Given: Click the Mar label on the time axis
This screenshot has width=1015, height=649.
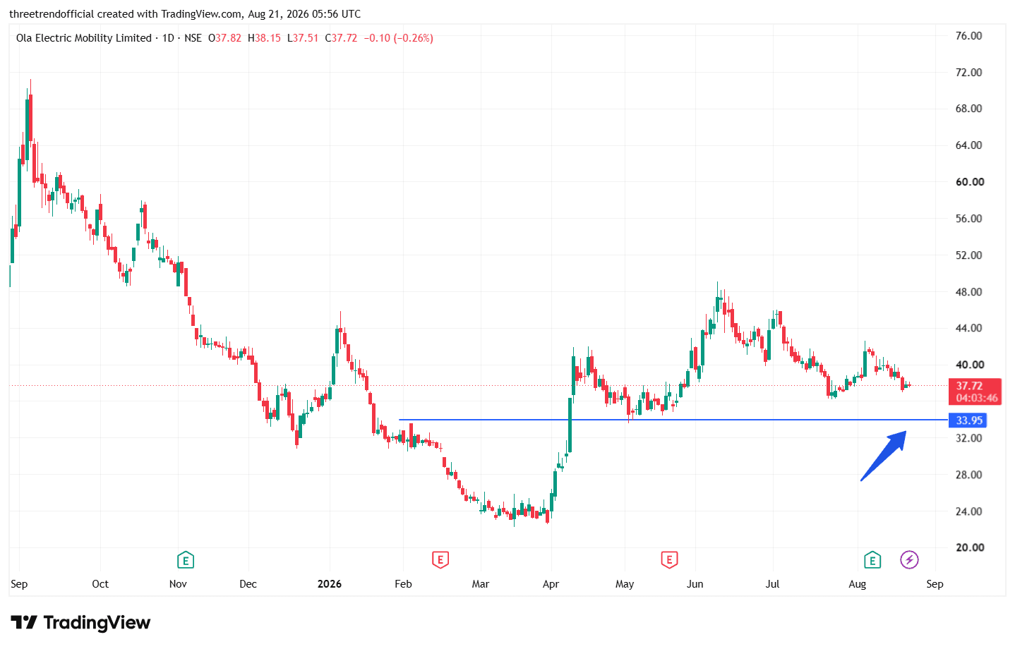Looking at the screenshot, I should (x=481, y=584).
